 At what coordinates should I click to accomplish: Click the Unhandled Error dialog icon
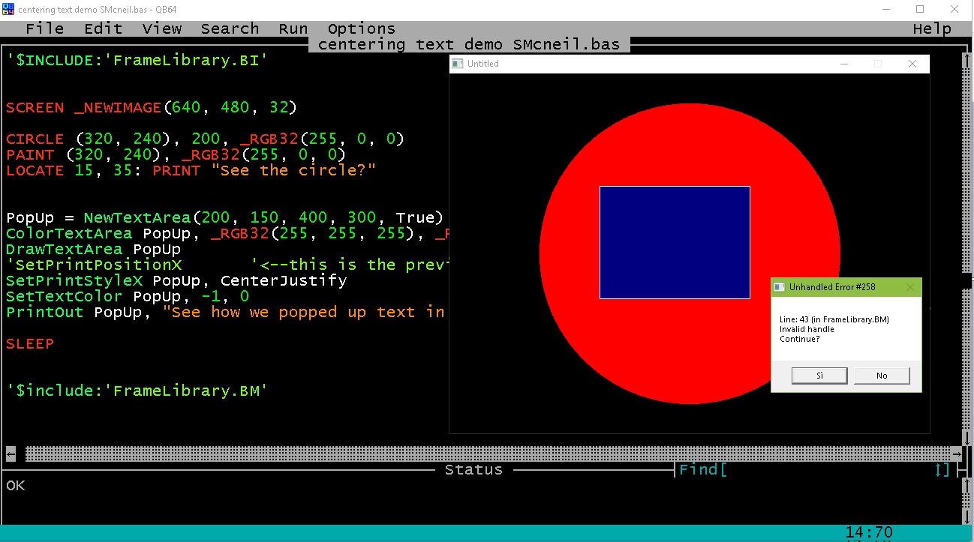[780, 287]
